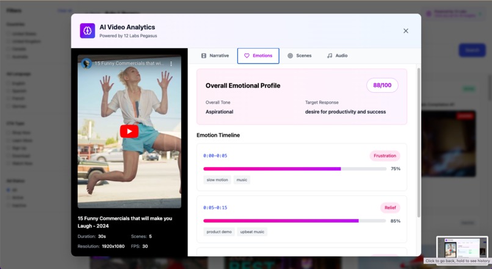
Task: Open the Scenes tab
Action: [x=299, y=56]
